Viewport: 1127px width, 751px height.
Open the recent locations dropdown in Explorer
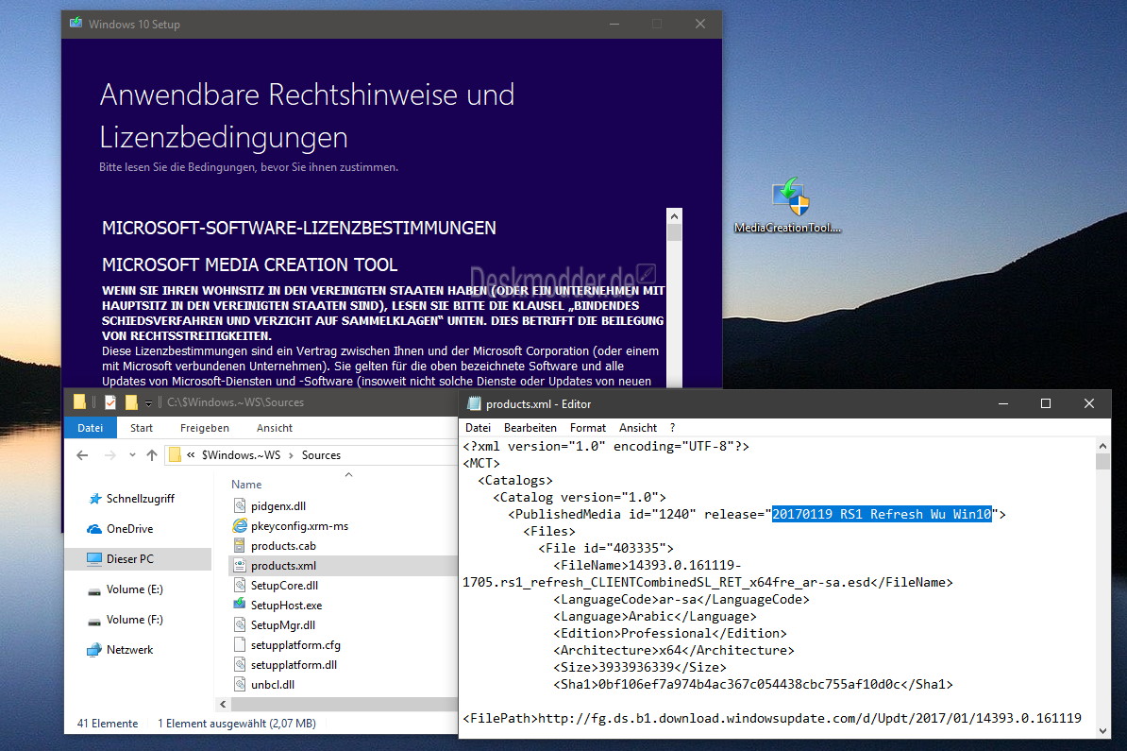click(132, 455)
